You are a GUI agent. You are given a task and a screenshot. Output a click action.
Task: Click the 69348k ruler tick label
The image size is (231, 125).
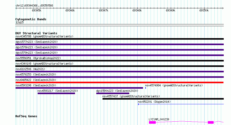coord(137,10)
